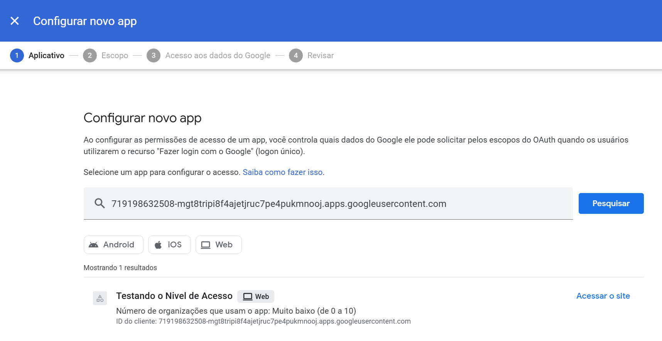Go to the Escopo step
662x341 pixels.
tap(115, 55)
